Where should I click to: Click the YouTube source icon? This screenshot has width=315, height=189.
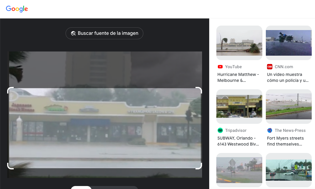(220, 67)
